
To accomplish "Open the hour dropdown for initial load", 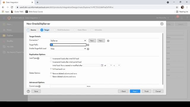I will point(110,65).
